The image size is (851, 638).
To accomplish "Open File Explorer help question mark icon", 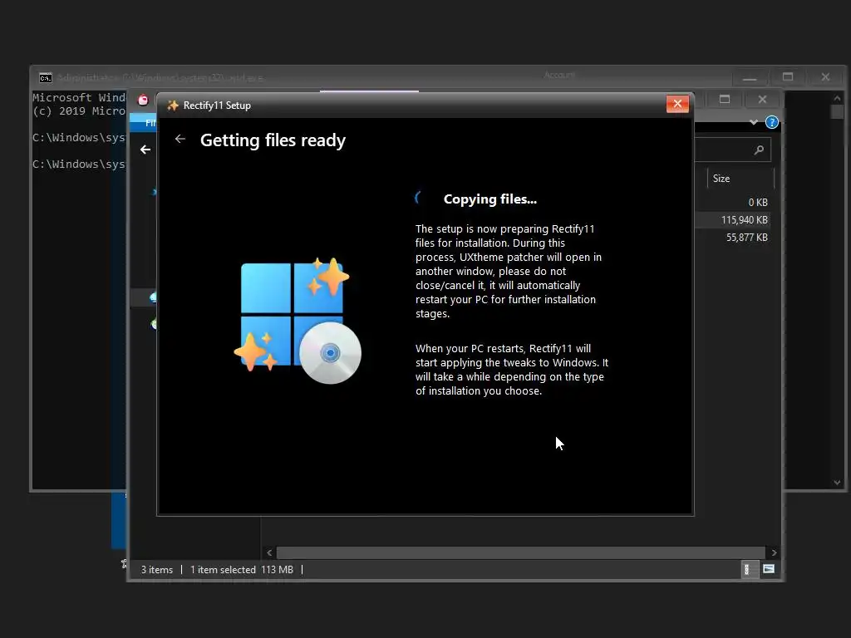I will pos(772,122).
